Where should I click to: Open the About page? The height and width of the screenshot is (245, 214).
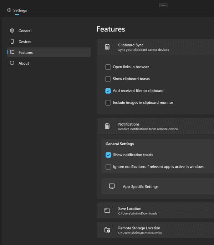coord(49,63)
